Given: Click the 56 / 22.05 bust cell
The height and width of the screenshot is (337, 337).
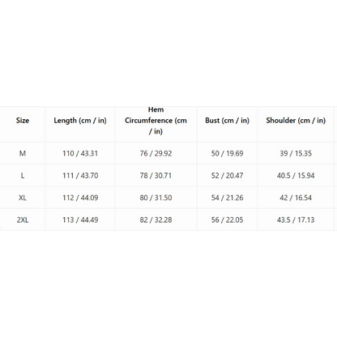Looking at the screenshot, I should (227, 220).
